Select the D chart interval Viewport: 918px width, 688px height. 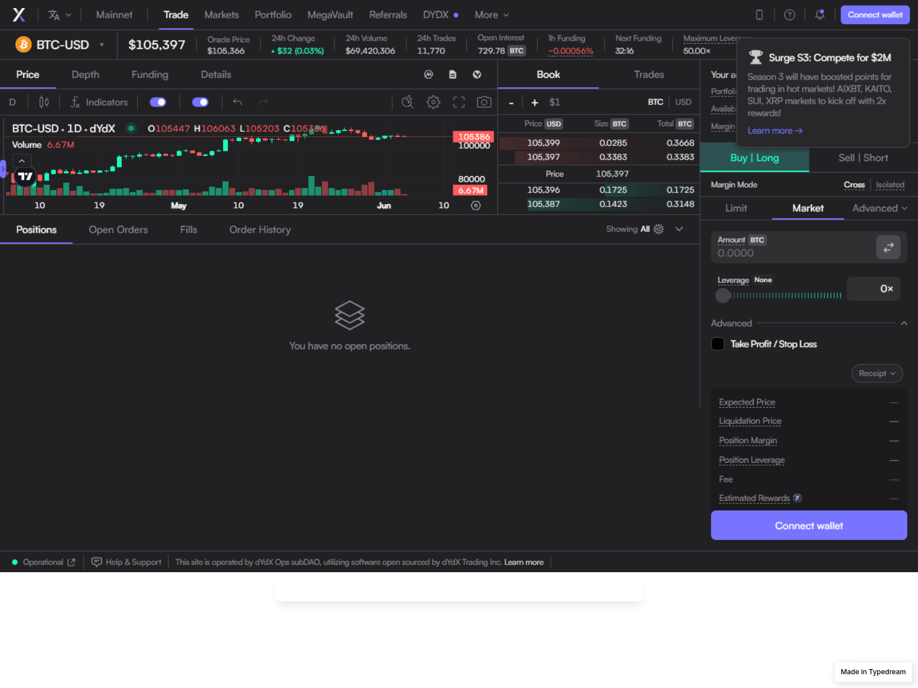[13, 102]
